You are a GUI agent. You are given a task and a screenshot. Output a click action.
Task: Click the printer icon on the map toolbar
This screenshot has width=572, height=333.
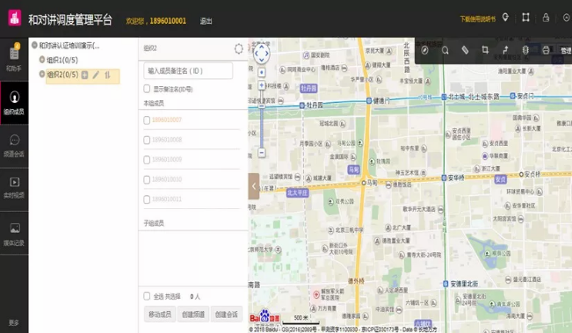pos(546,50)
